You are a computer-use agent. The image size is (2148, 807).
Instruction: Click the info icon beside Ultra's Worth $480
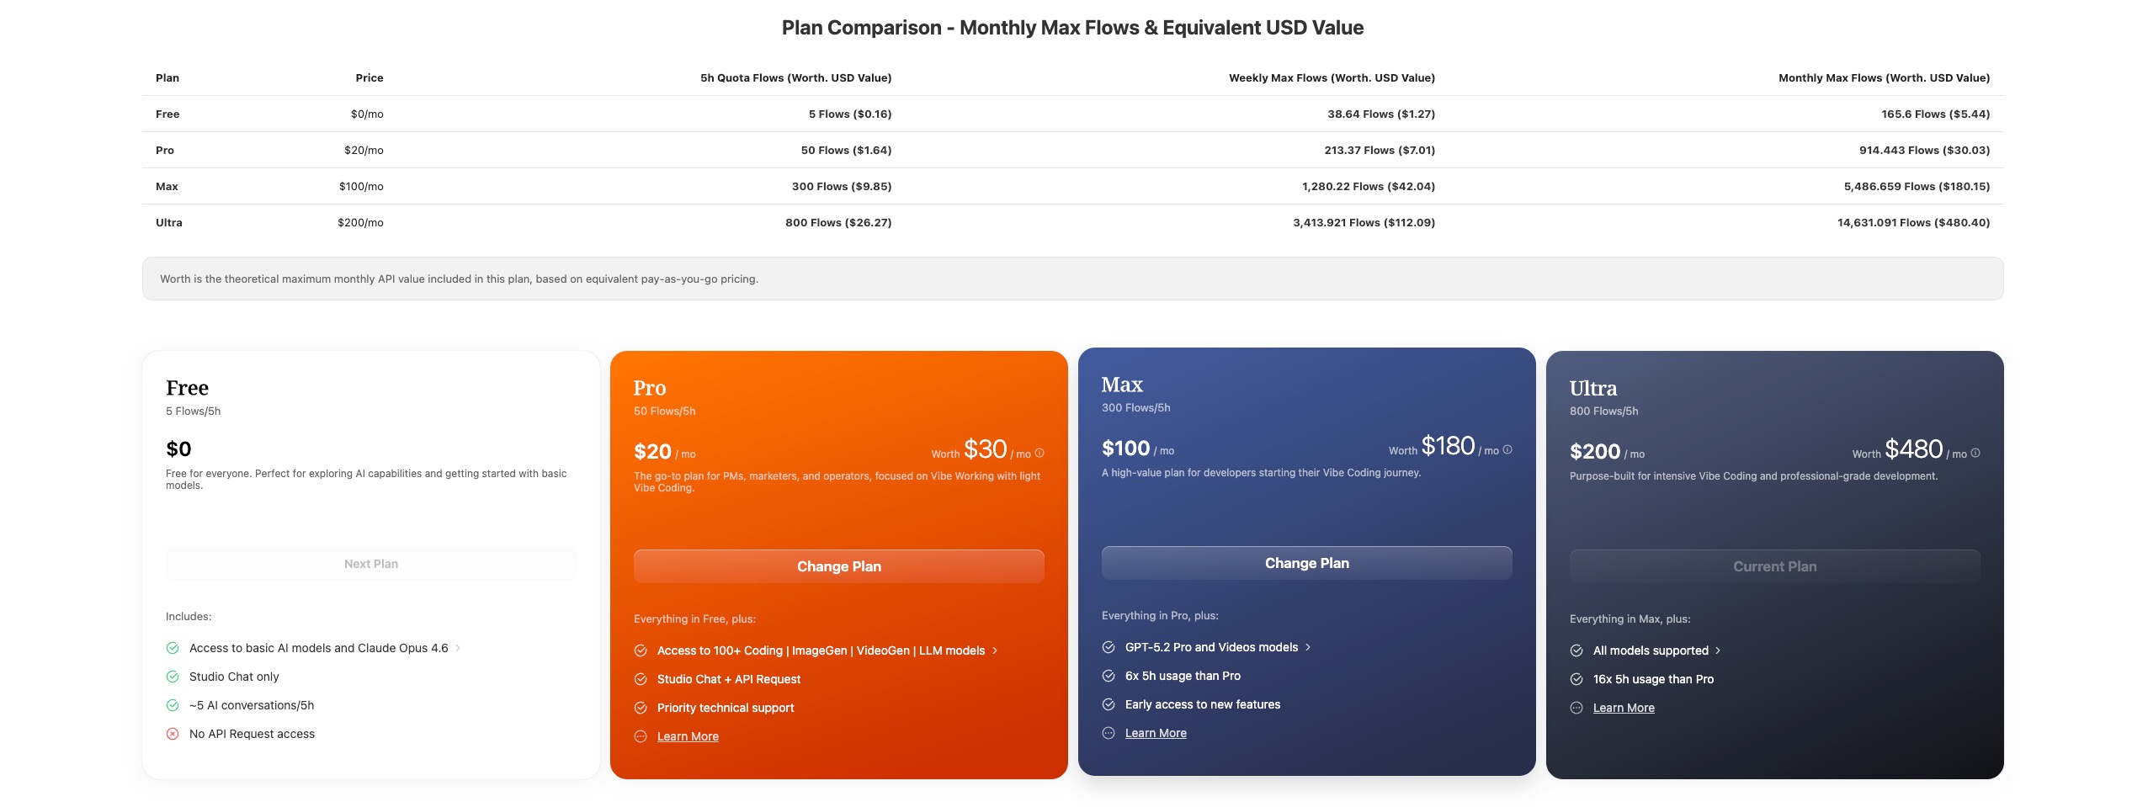point(1976,451)
